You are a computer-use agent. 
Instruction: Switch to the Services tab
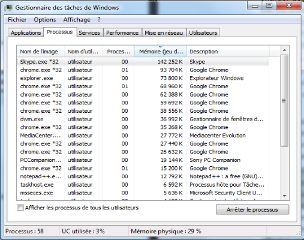tap(89, 32)
